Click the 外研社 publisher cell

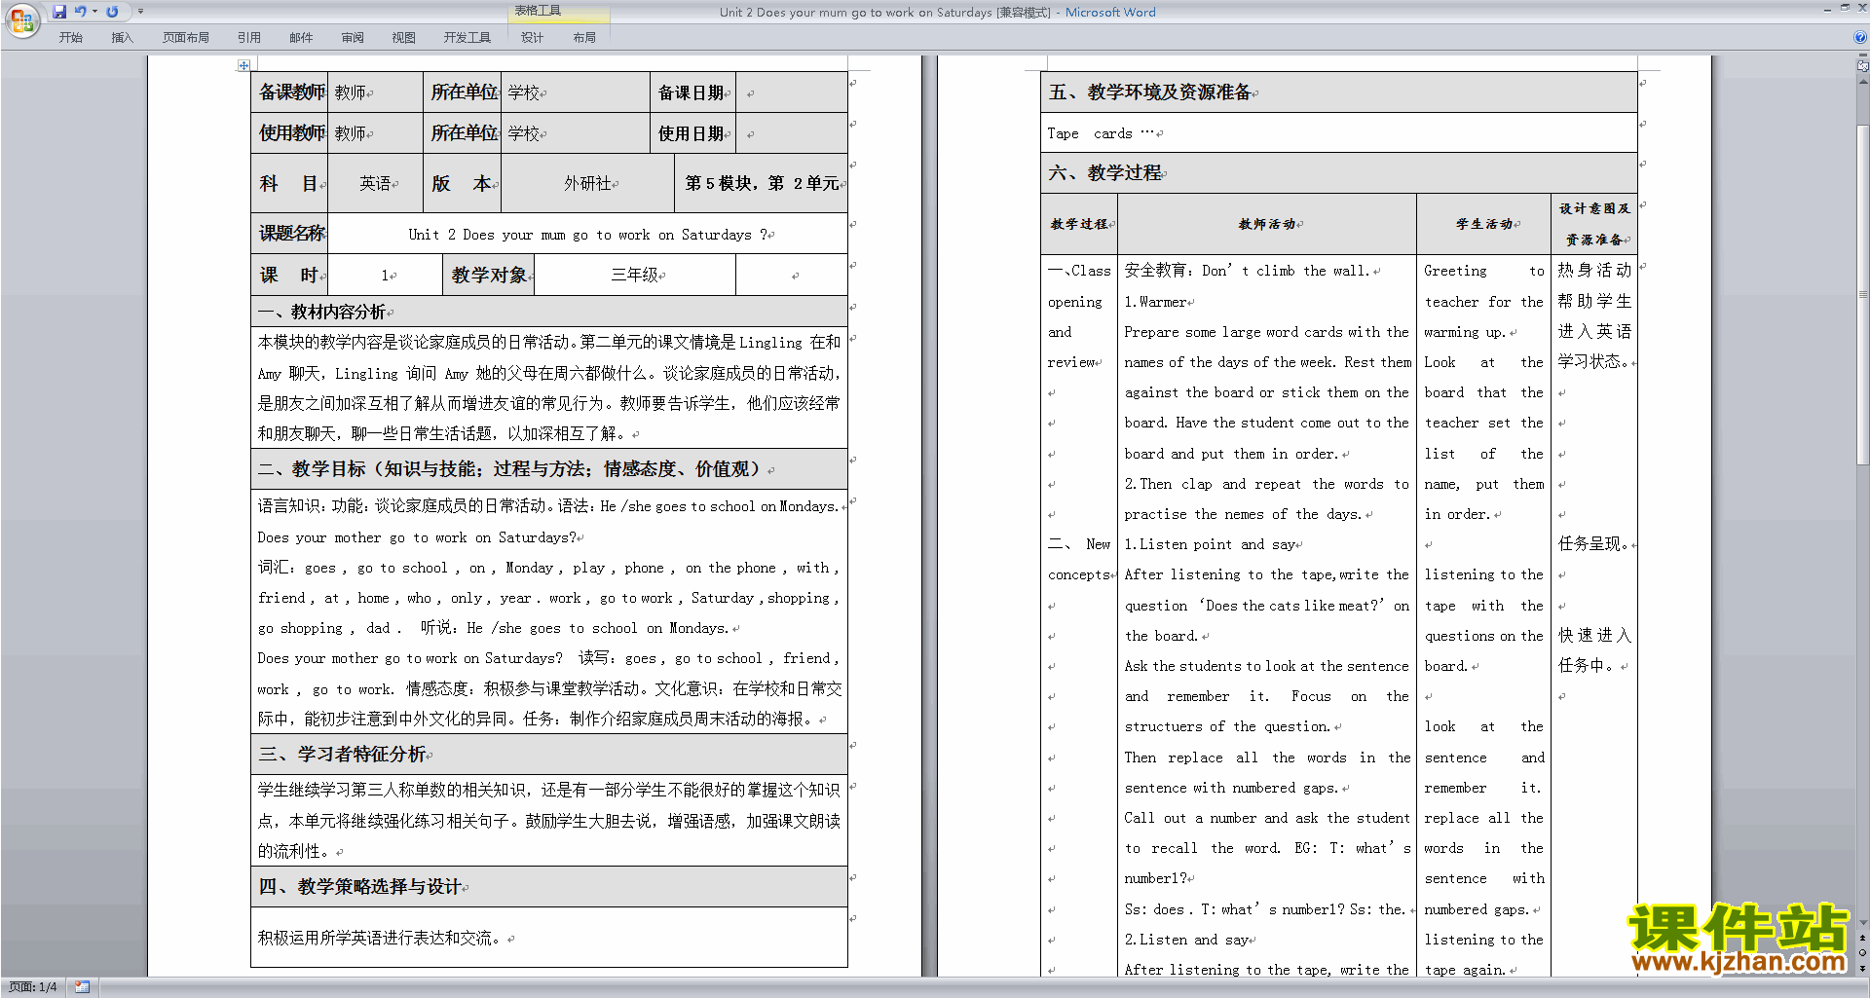[587, 183]
